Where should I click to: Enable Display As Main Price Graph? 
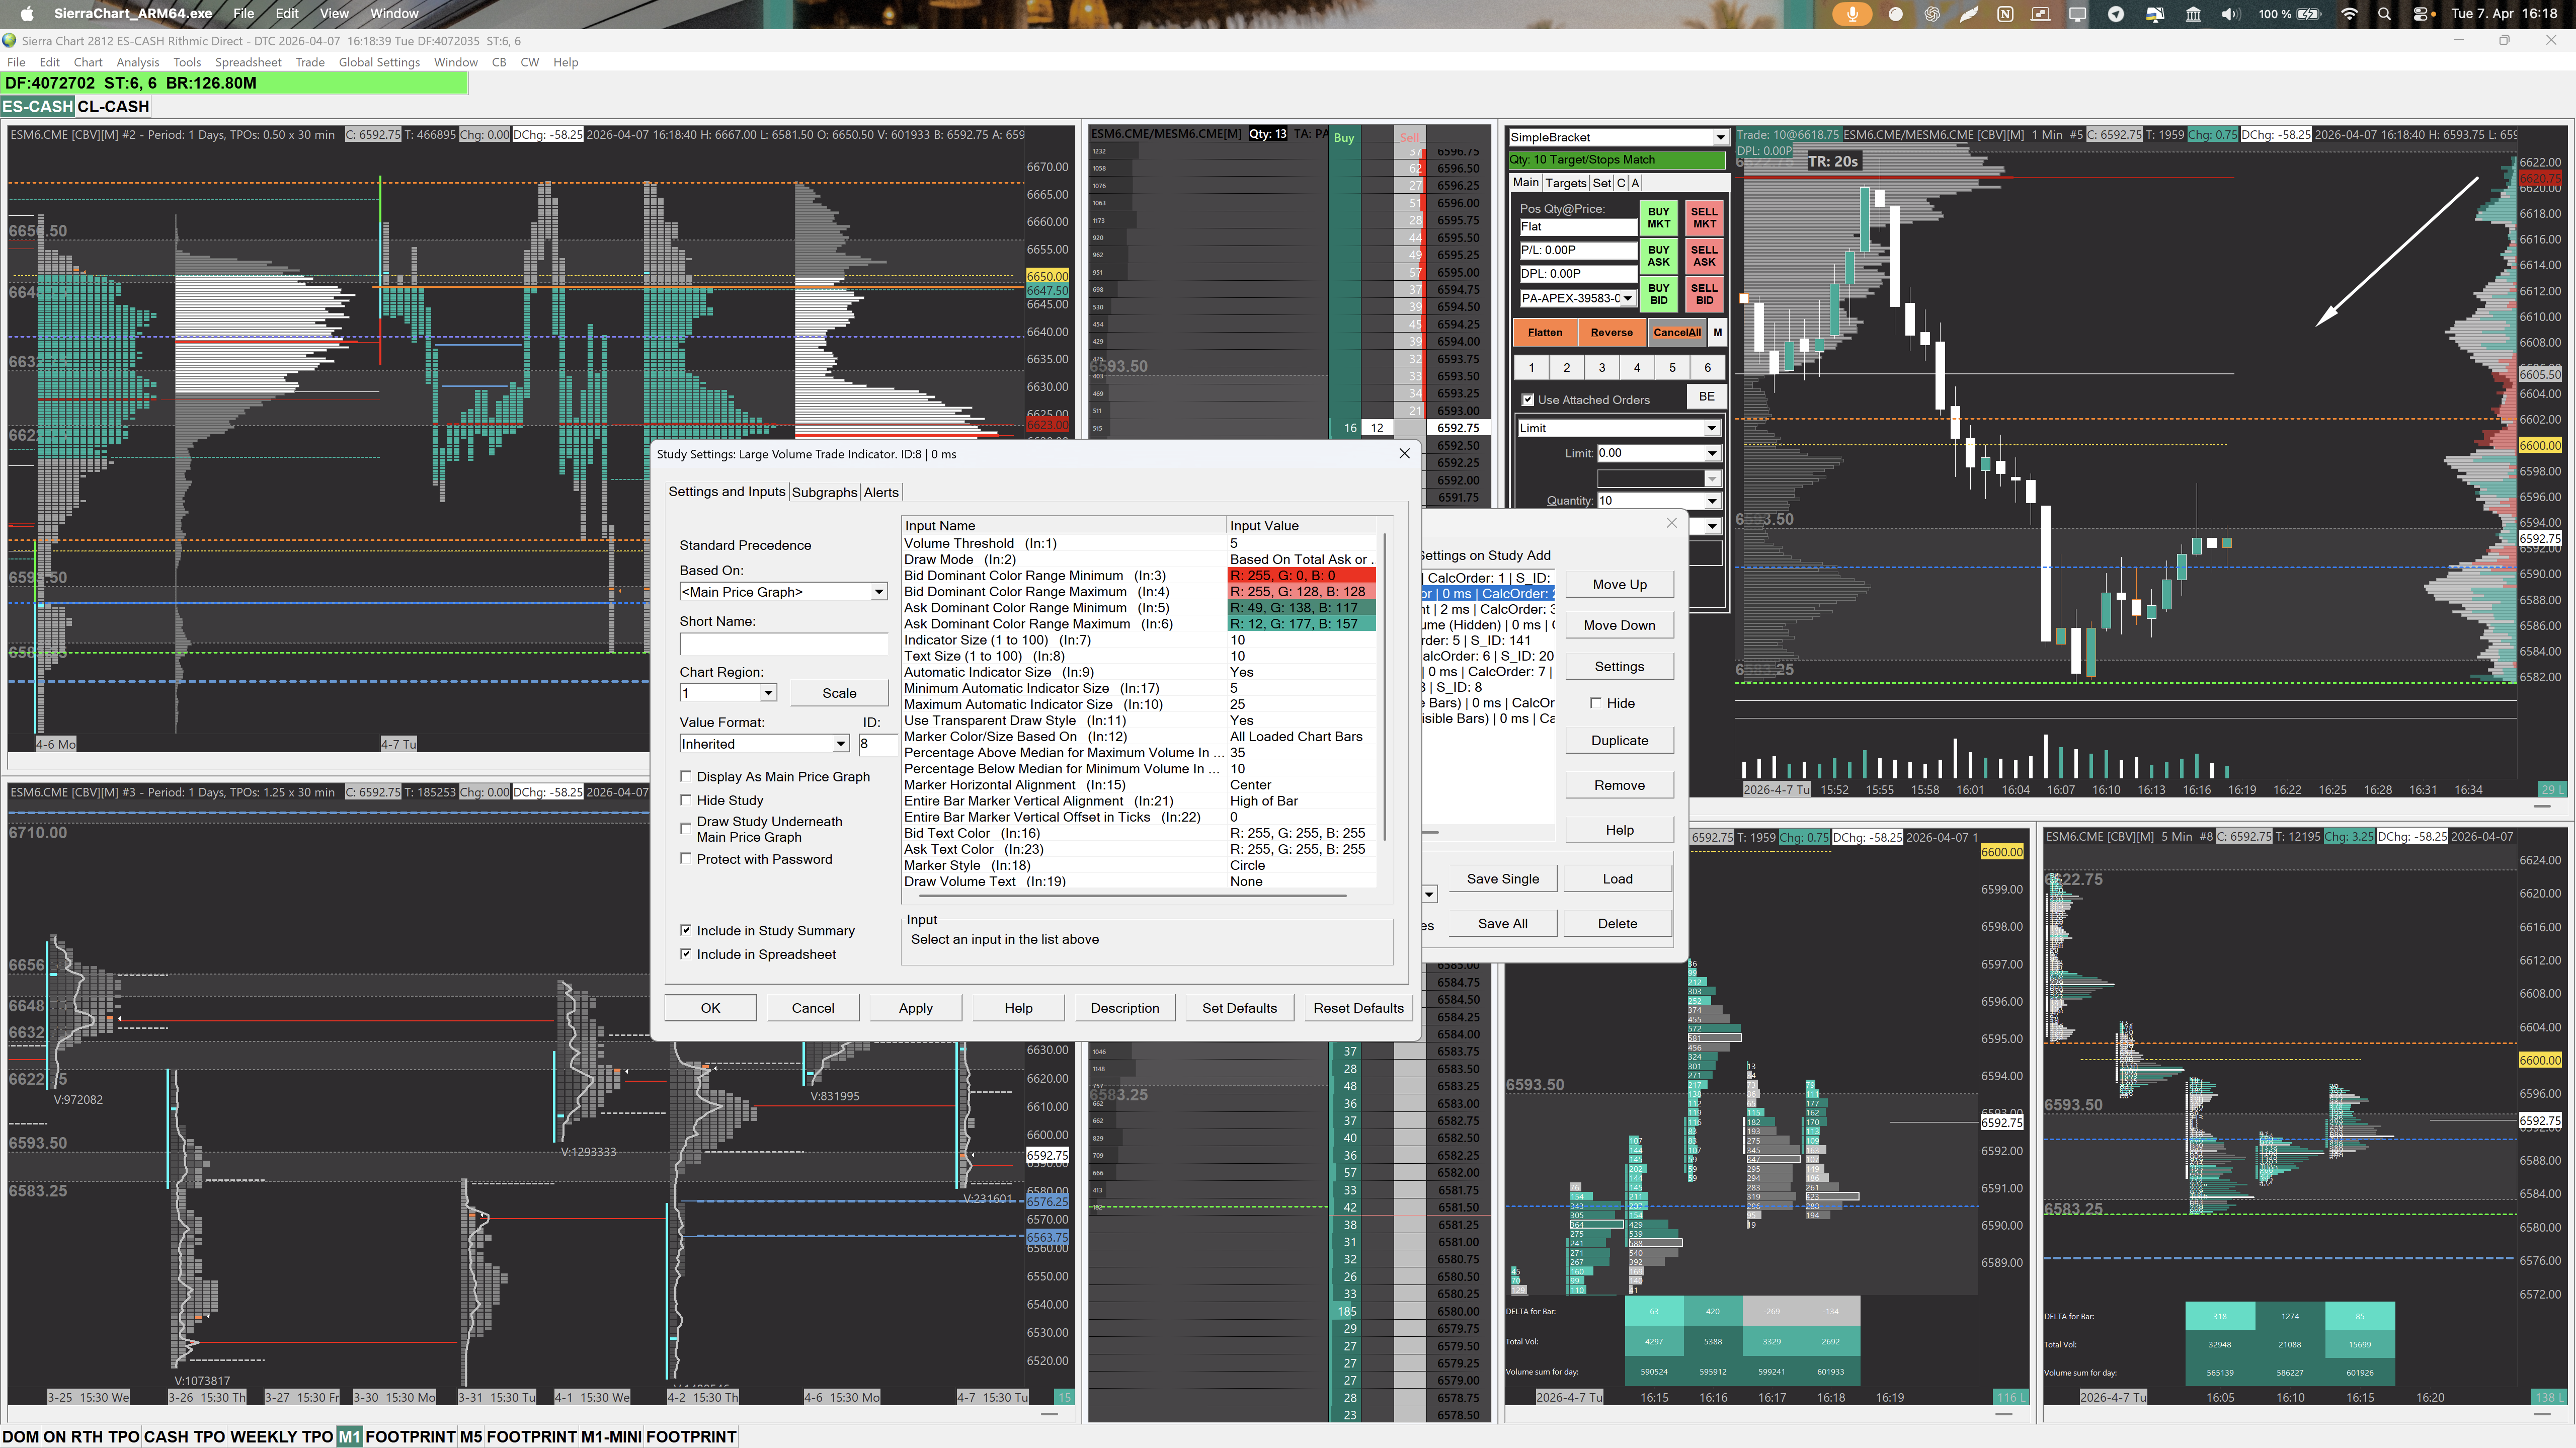(x=686, y=776)
